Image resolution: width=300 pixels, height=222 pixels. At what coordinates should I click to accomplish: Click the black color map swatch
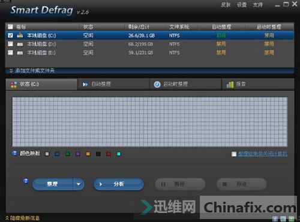click(x=98, y=154)
